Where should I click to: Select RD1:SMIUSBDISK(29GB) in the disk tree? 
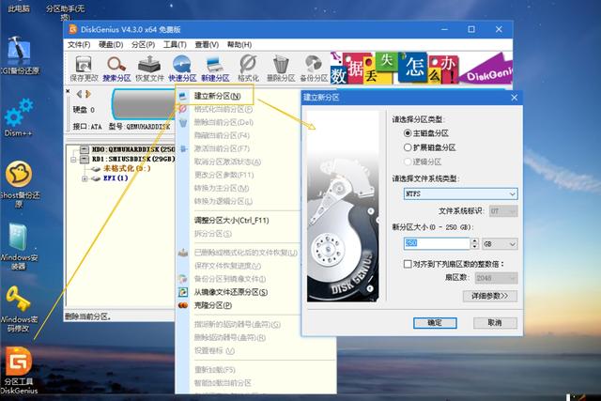point(133,159)
